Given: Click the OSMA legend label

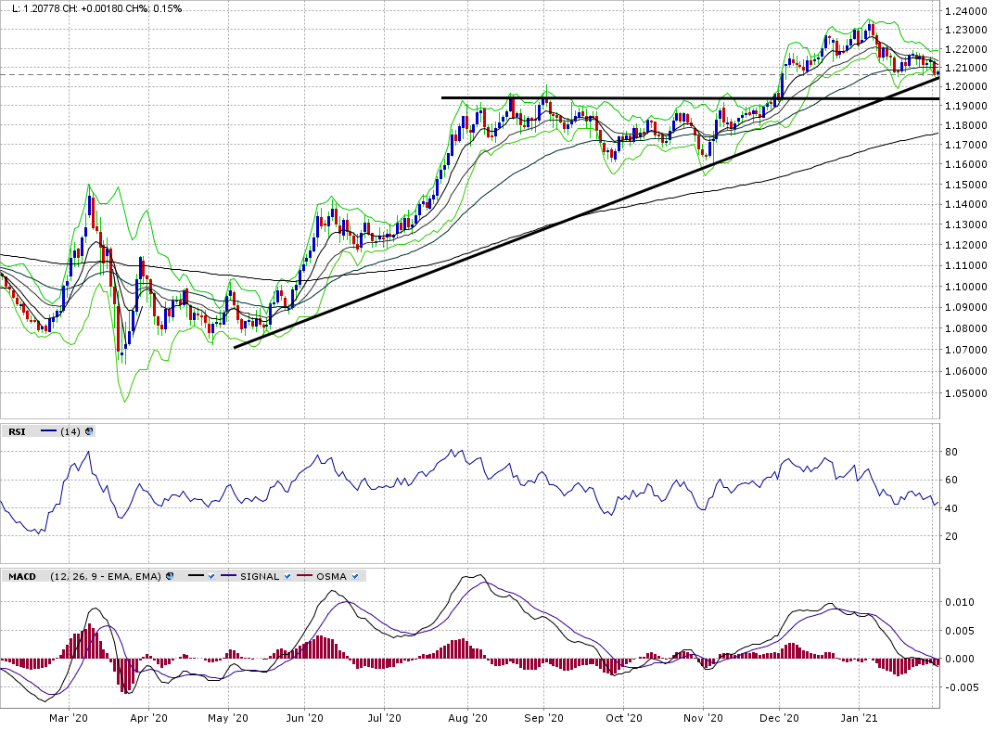Looking at the screenshot, I should (332, 576).
